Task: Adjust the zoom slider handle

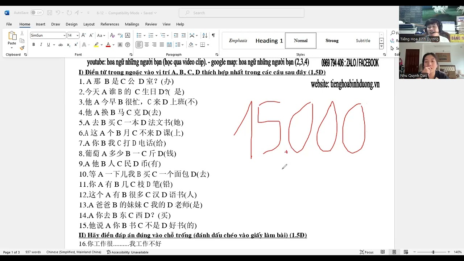Action: [x=433, y=252]
